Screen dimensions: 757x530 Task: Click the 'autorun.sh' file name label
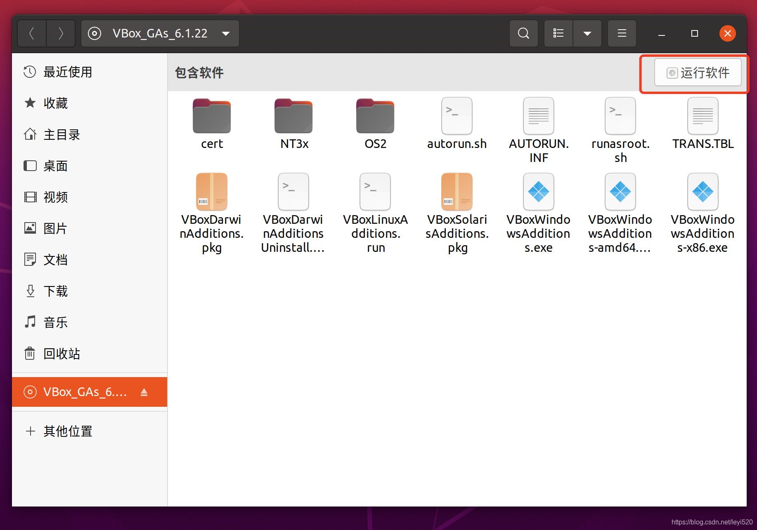click(x=457, y=144)
